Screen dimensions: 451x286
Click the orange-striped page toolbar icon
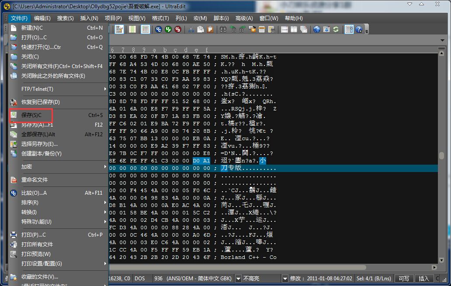click(262, 29)
